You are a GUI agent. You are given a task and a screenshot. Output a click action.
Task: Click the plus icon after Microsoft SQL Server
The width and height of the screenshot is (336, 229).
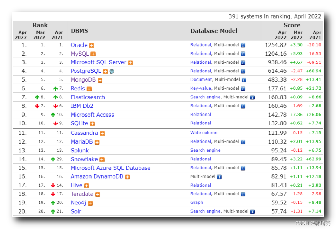pyautogui.click(x=130, y=63)
